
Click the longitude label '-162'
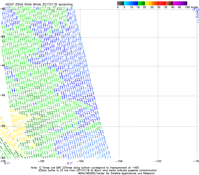tap(41, 161)
